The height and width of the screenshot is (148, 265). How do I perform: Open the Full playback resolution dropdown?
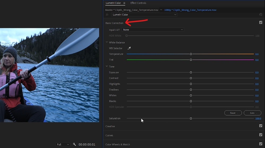63,144
